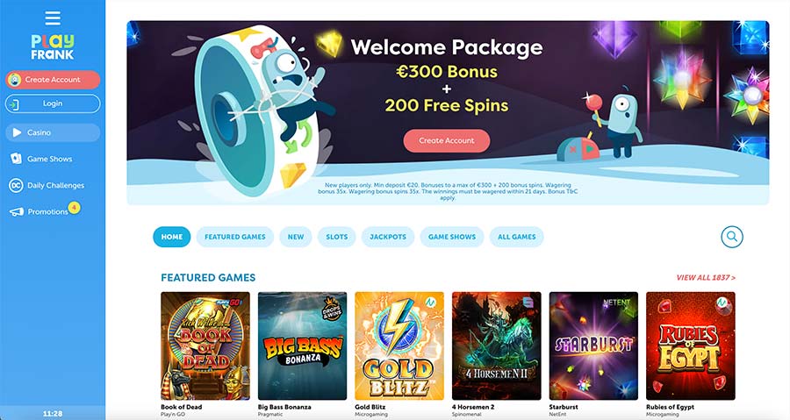Screen dimensions: 790x420
Task: Open the hamburger menu icon
Action: [x=53, y=18]
